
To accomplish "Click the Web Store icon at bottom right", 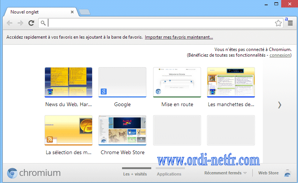I will [x=288, y=173].
